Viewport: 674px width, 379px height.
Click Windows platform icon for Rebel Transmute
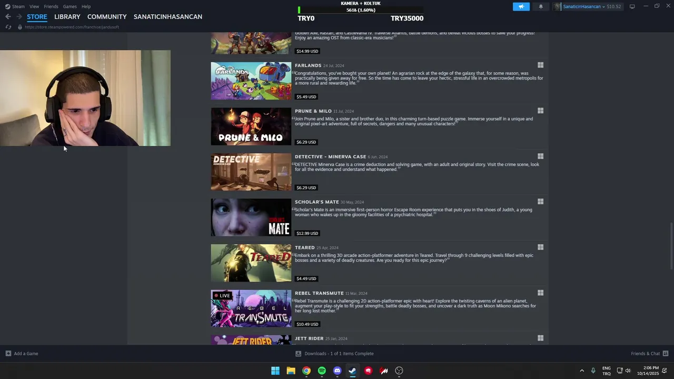[540, 293]
